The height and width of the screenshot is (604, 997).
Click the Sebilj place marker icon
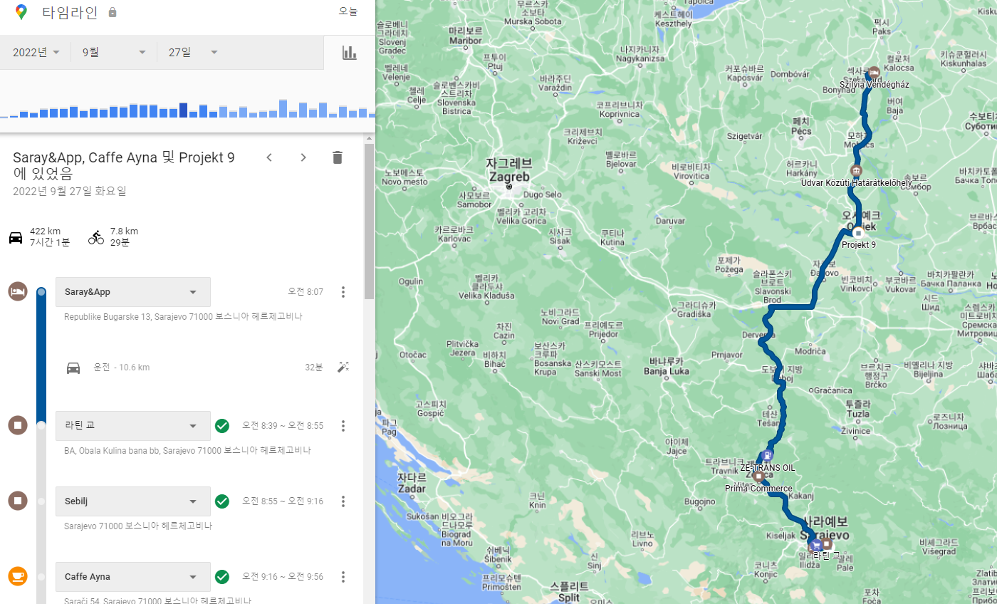click(18, 501)
